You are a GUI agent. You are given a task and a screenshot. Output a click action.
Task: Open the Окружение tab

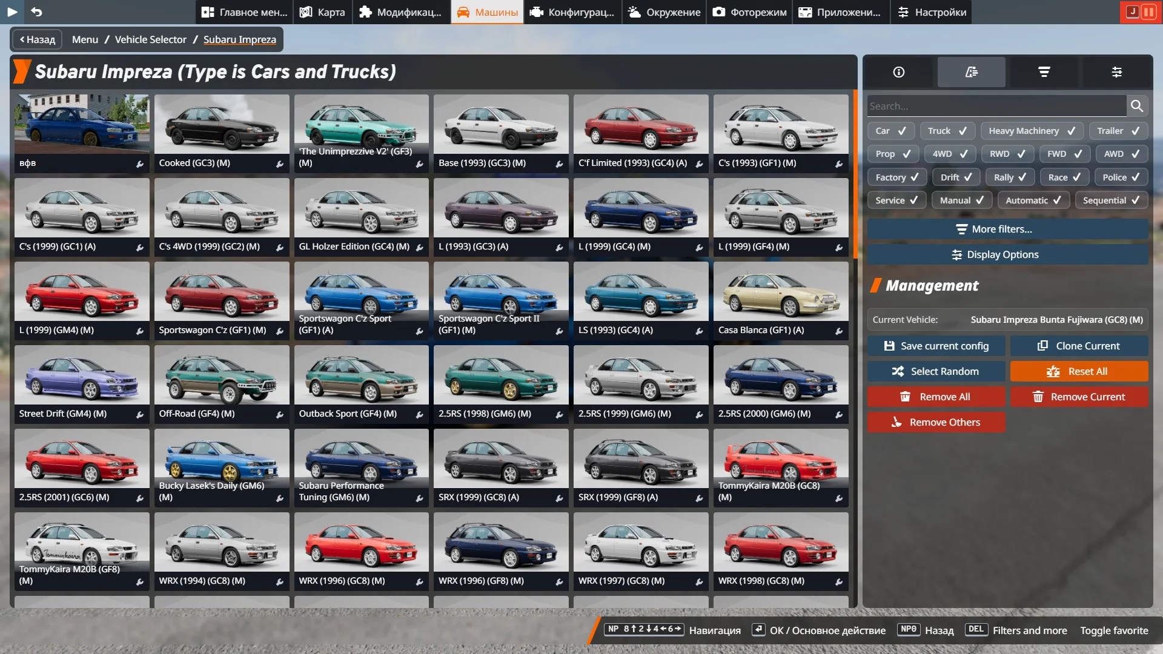click(664, 12)
